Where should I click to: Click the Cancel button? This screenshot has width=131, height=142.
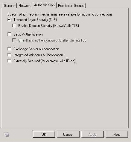coord(68,135)
